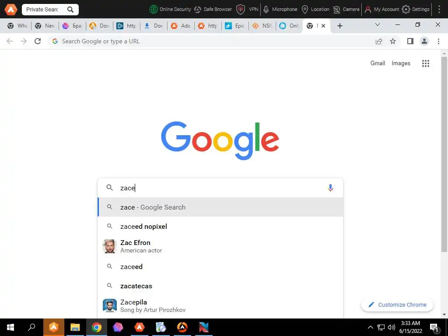Click the Private Search magnifier icon
The image size is (448, 336).
(70, 10)
